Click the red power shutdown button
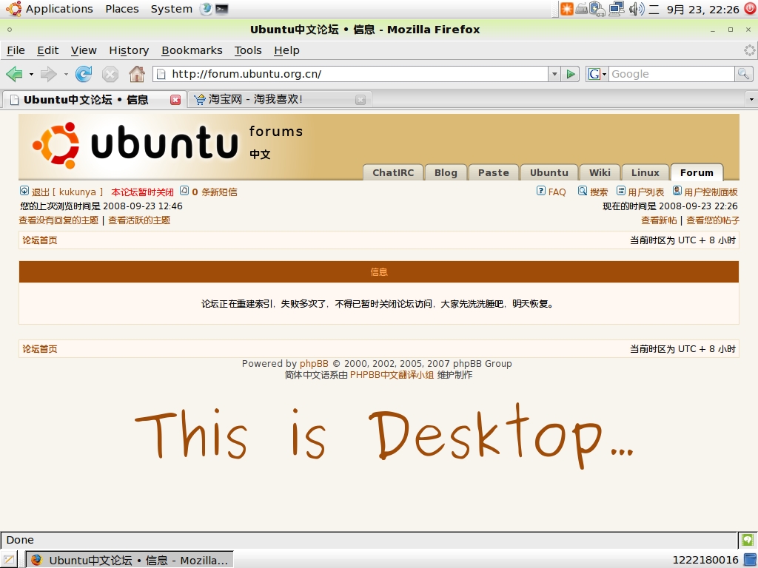Viewport: 758px width, 568px height. (x=750, y=9)
